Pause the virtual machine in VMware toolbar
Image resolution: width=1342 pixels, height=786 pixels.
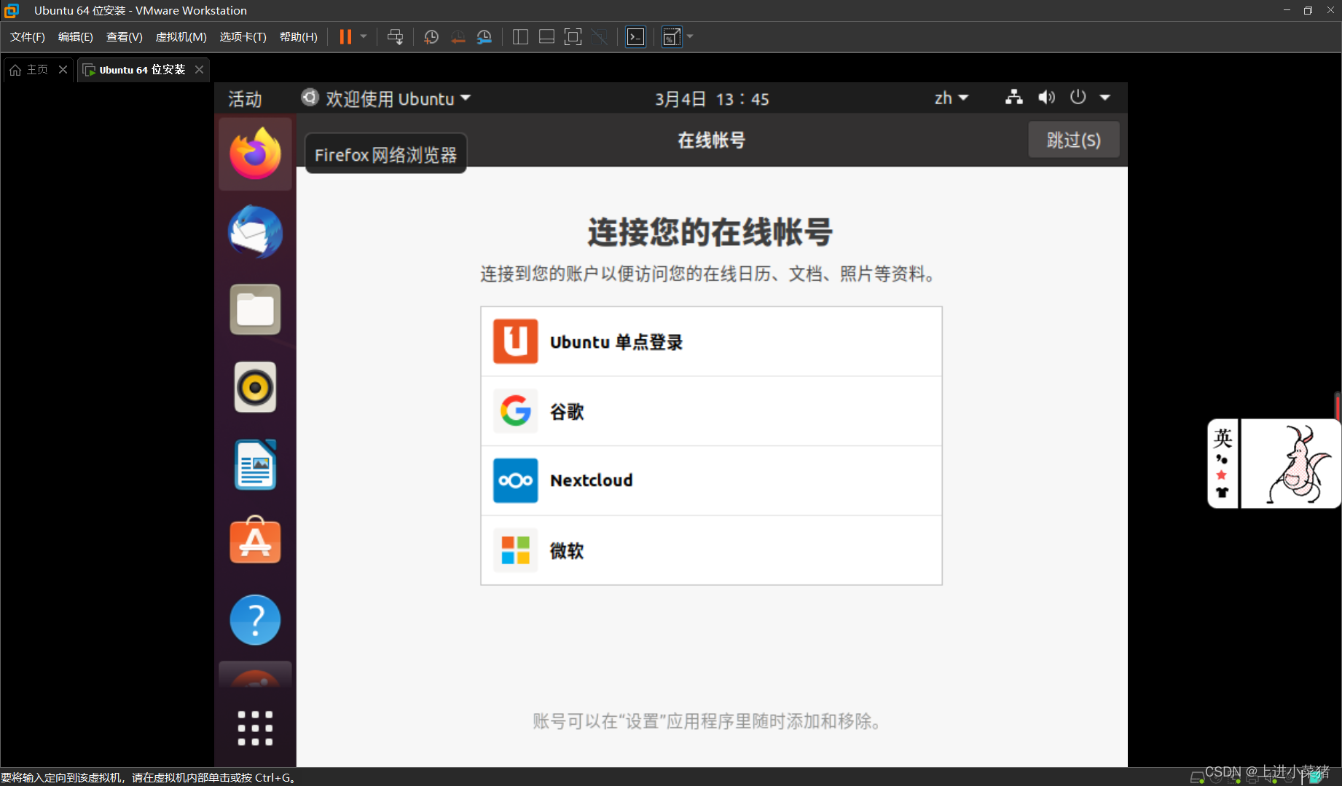pyautogui.click(x=345, y=37)
